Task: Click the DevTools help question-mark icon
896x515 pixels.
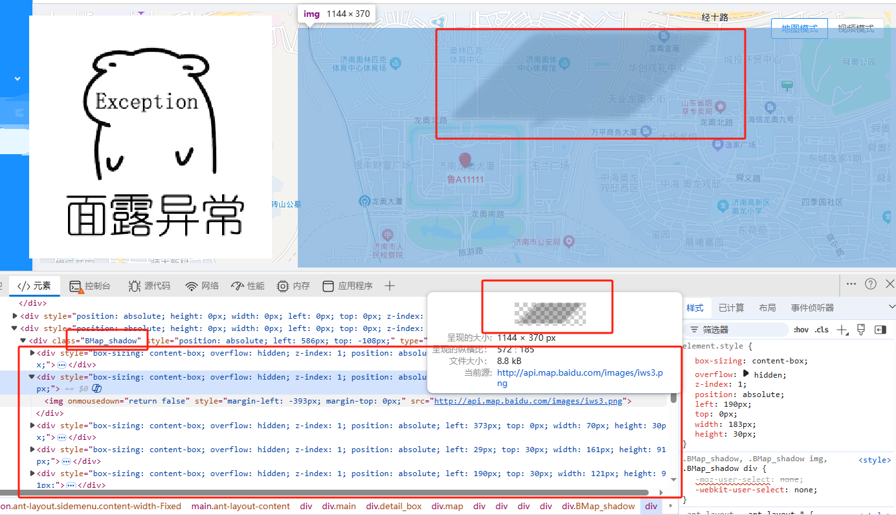Action: 871,284
